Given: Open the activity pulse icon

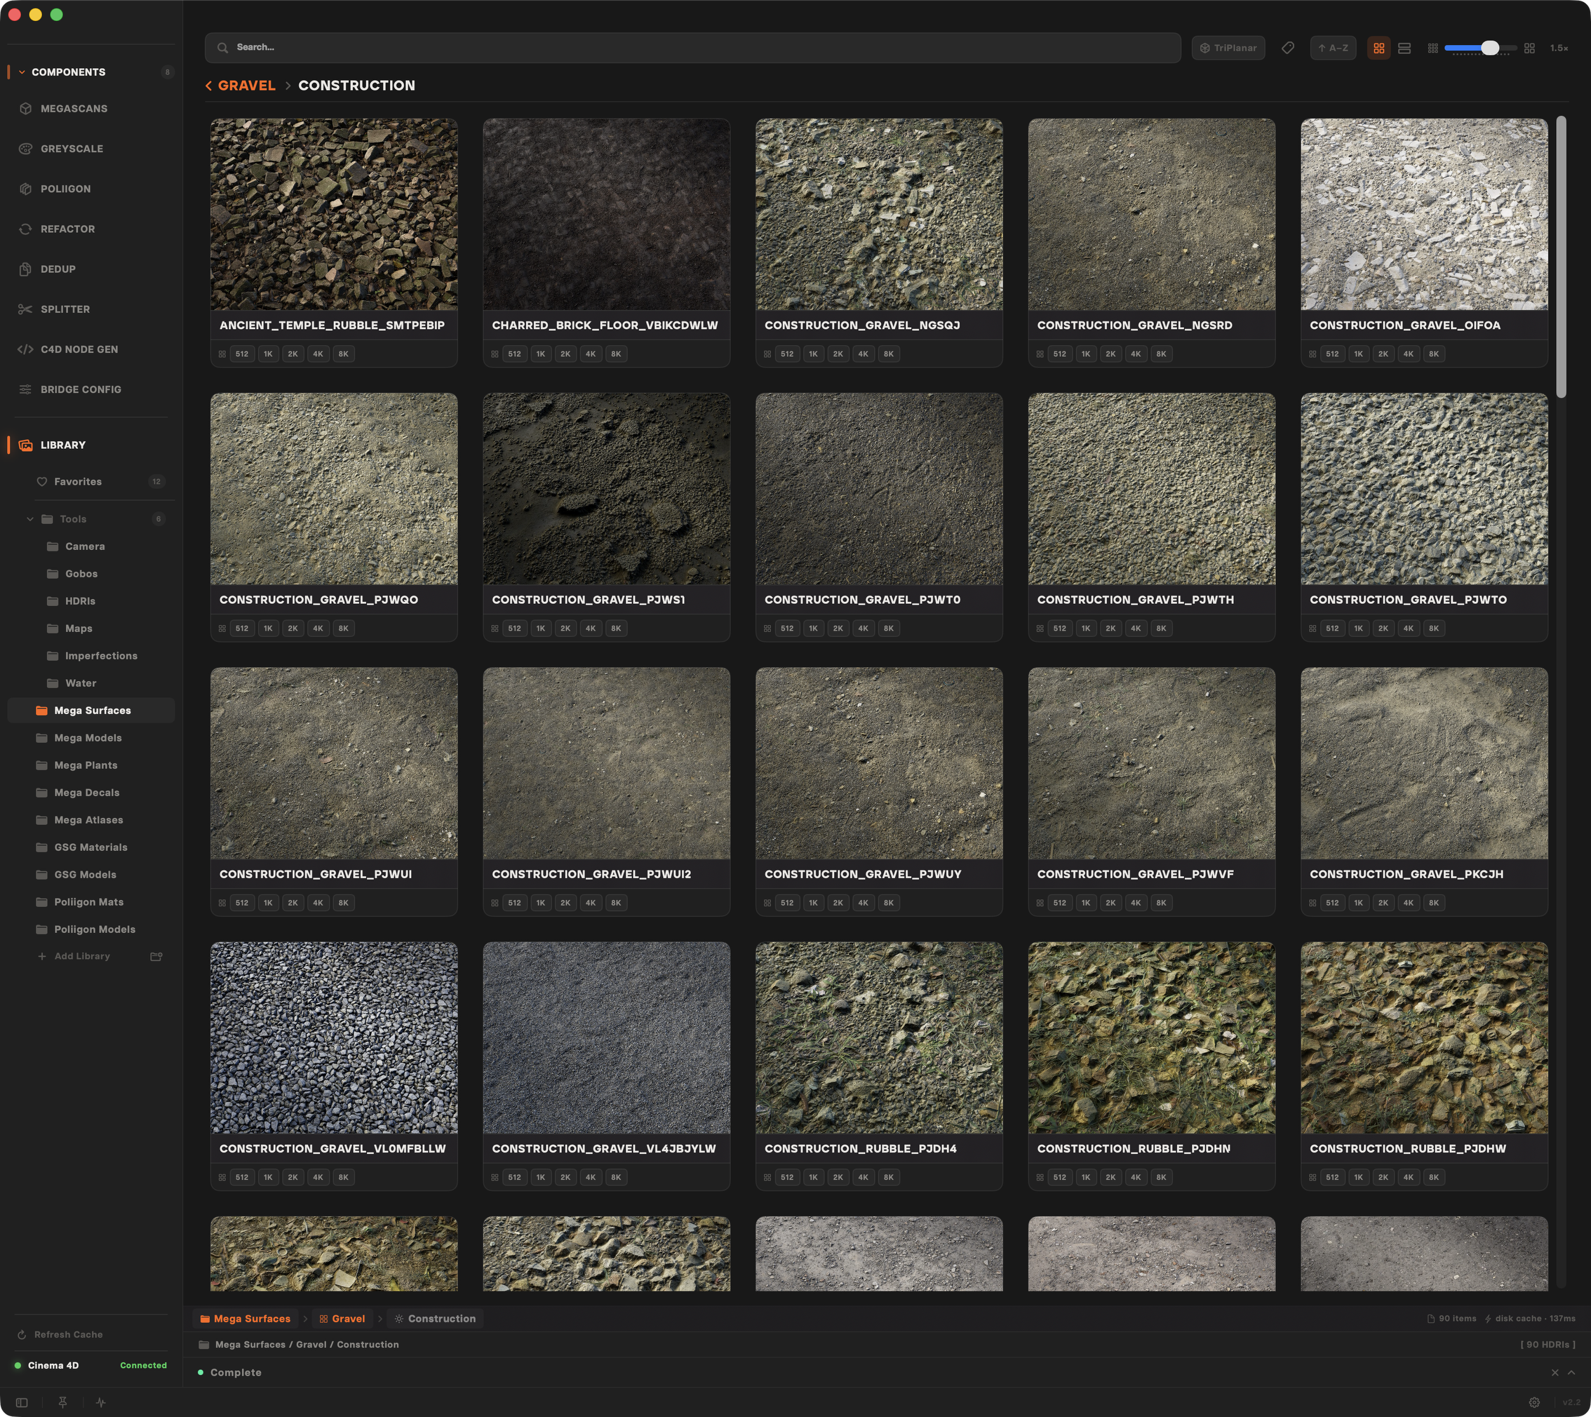Looking at the screenshot, I should [x=100, y=1402].
